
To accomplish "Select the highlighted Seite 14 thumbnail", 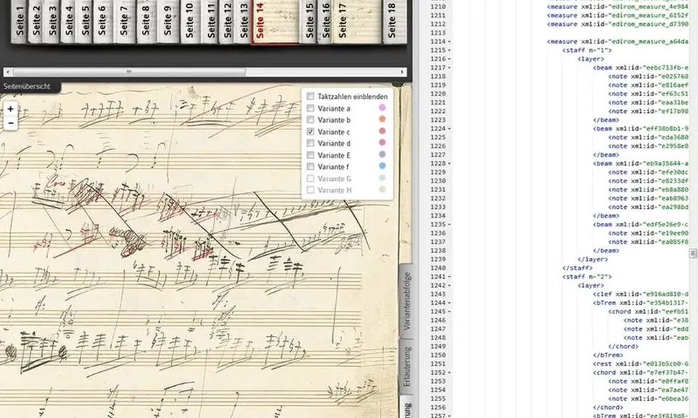I will pyautogui.click(x=275, y=22).
